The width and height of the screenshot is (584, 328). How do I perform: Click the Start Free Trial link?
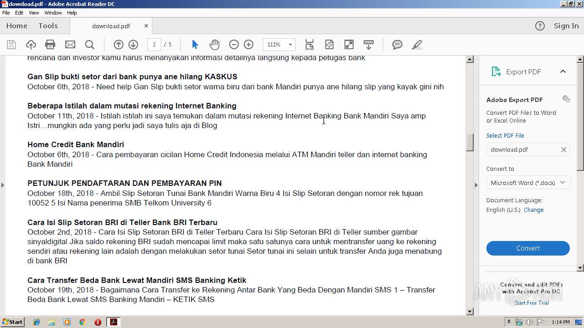532,303
